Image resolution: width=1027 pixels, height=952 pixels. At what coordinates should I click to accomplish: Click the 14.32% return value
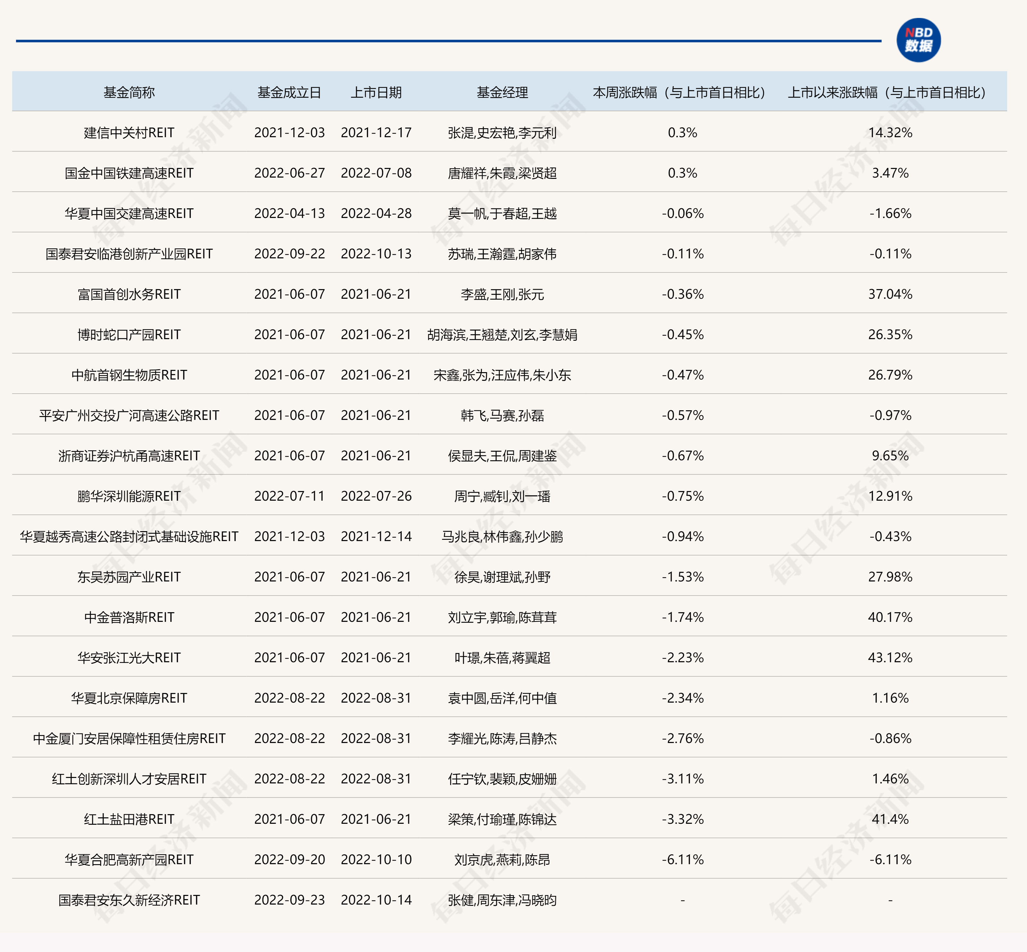coord(890,132)
